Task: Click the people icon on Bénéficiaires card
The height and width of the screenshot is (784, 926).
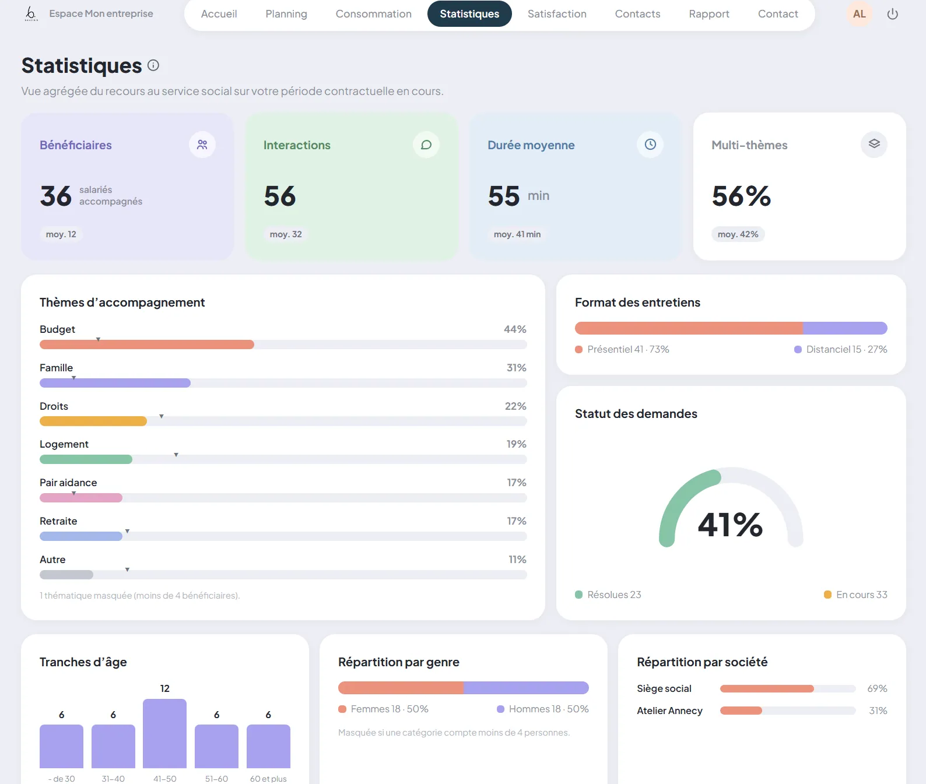Action: click(x=202, y=145)
